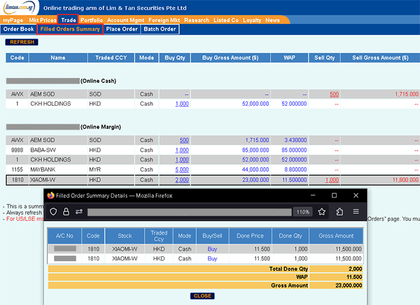Screen dimensions: 420x305
Task: Open the Mkt Prices menu
Action: pyautogui.click(x=43, y=20)
